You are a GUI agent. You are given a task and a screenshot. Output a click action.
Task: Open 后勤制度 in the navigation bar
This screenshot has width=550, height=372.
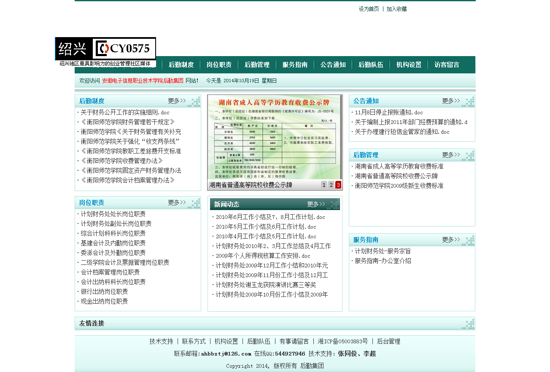(181, 65)
